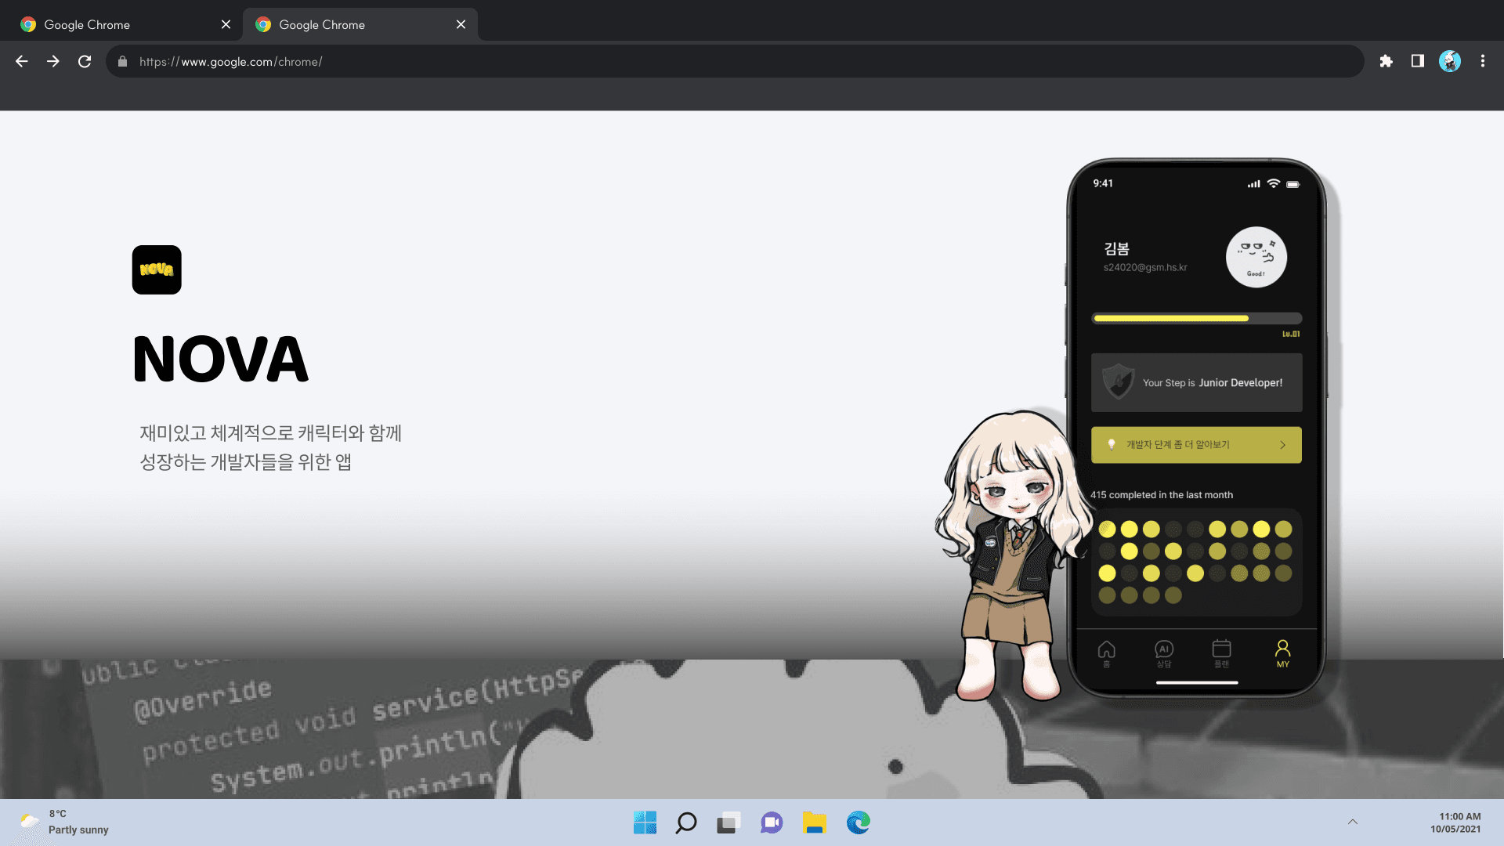Open Task View on taskbar
Viewport: 1504px width, 846px height.
pyautogui.click(x=728, y=822)
